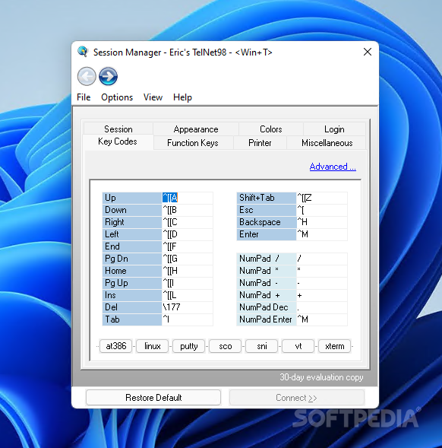Click the Up key code field
This screenshot has height=448, width=442.
click(187, 198)
